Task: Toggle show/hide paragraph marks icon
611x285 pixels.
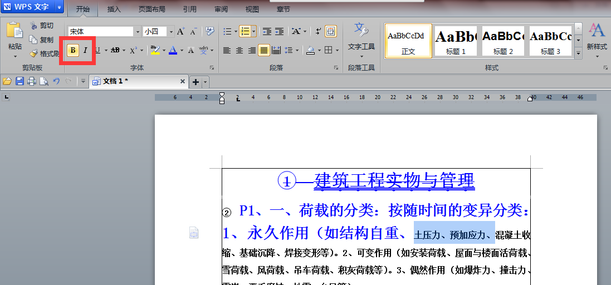Action: click(x=318, y=32)
